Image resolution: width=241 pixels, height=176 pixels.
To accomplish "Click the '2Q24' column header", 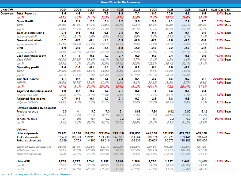I will click(x=77, y=10).
